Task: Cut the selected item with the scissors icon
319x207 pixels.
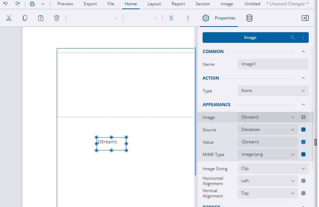Action: point(9,18)
